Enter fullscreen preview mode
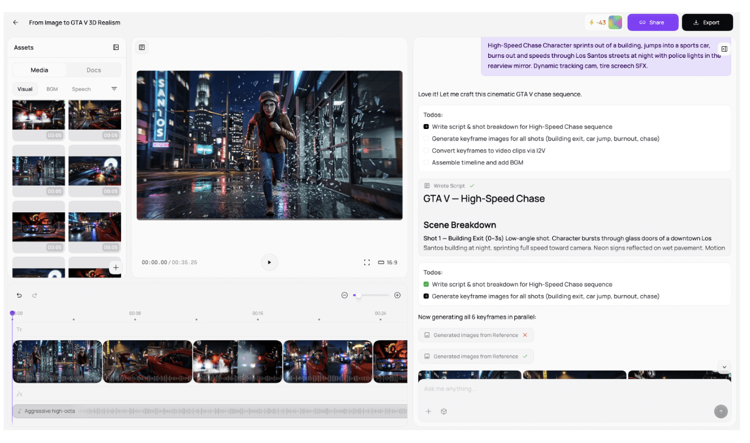The width and height of the screenshot is (750, 443). 366,262
